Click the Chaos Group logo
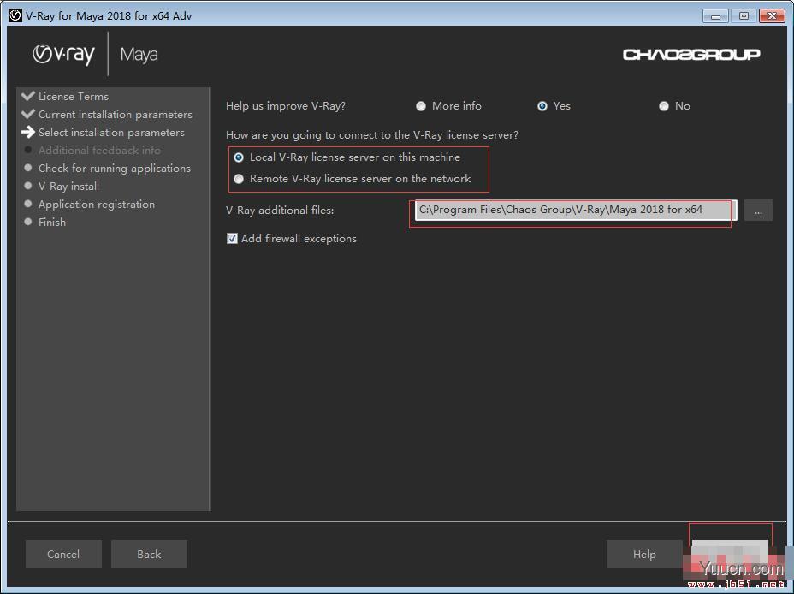The height and width of the screenshot is (594, 794). pyautogui.click(x=690, y=55)
